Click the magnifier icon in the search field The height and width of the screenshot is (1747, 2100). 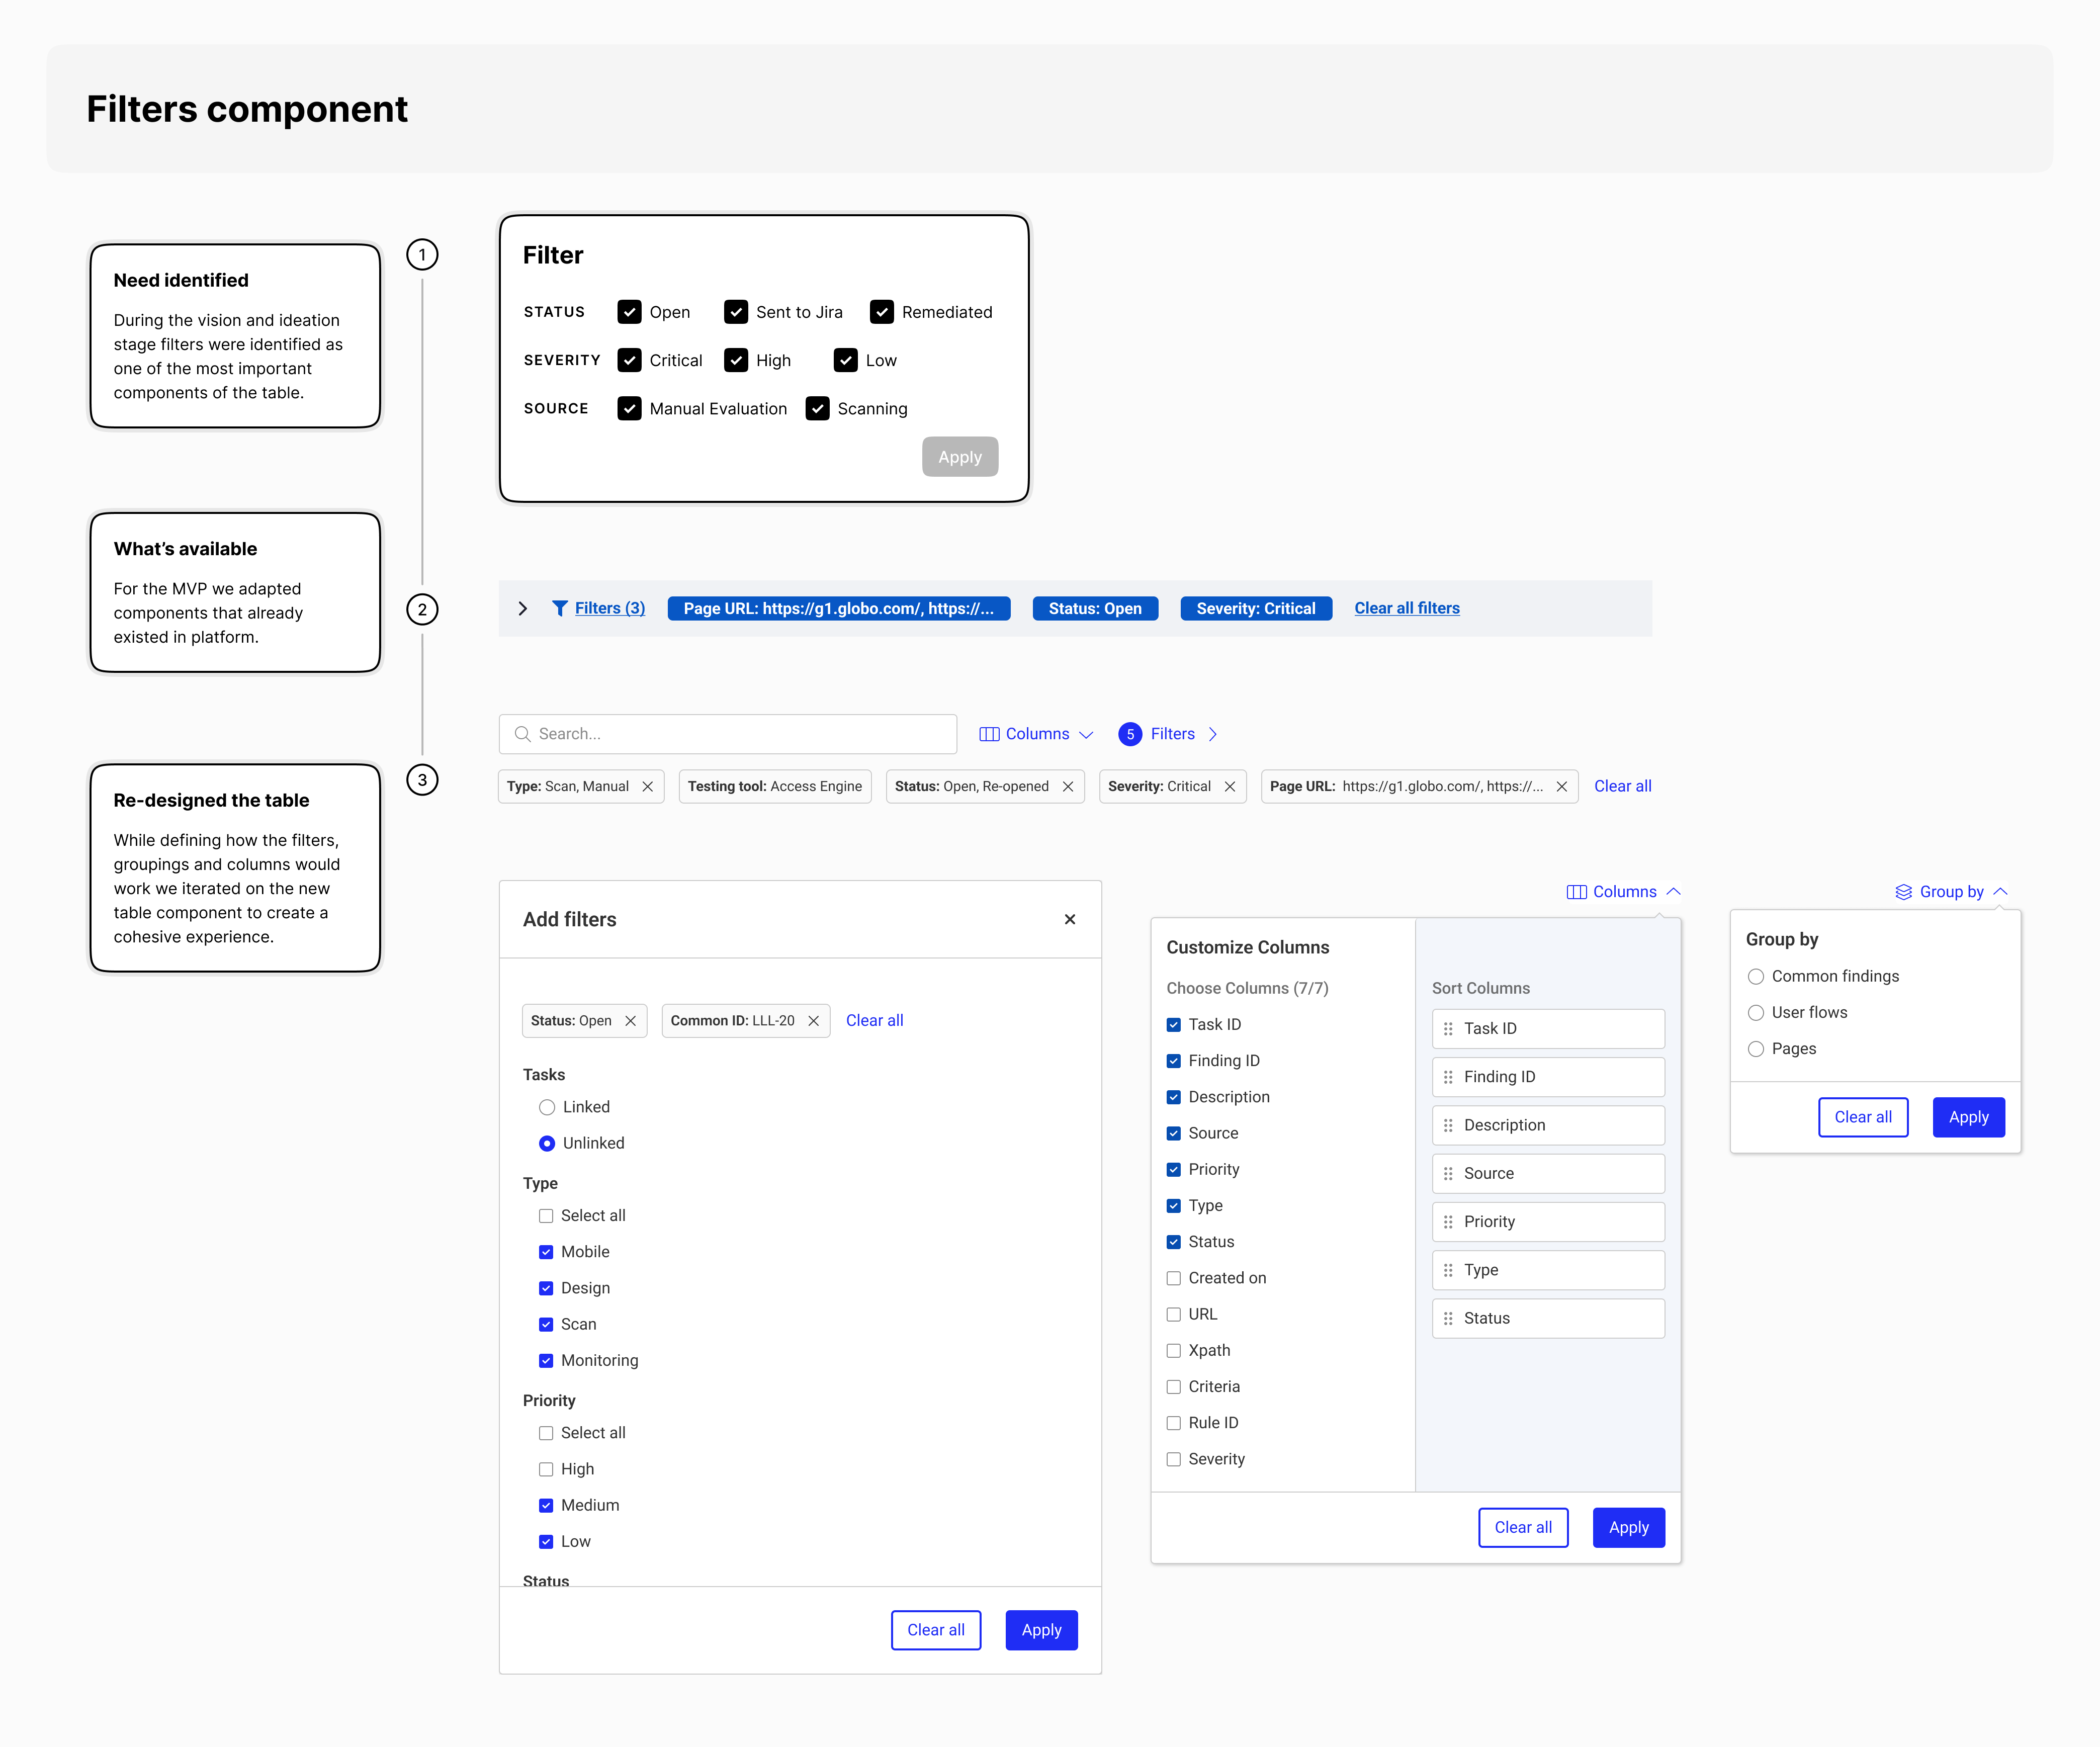pos(522,734)
